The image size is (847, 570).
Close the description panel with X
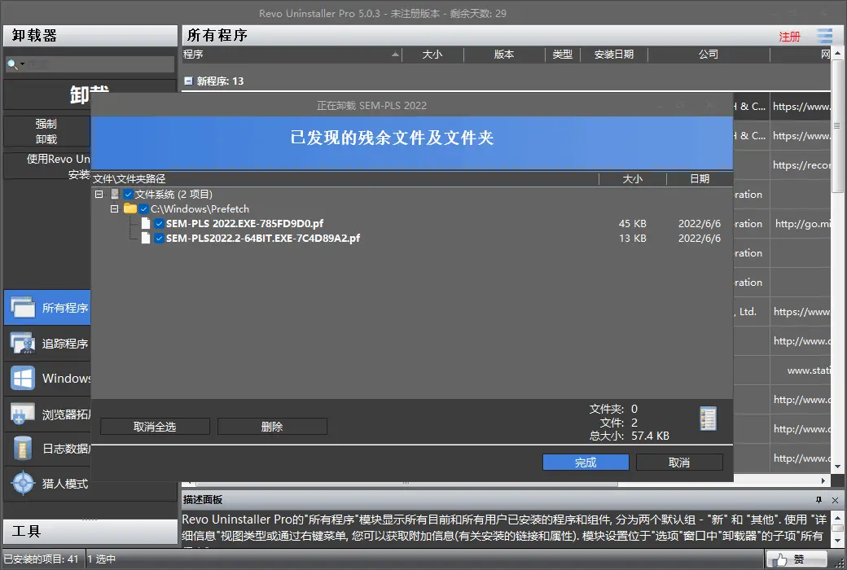(835, 500)
